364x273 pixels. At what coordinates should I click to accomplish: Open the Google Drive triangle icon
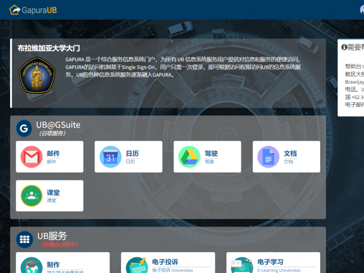(x=189, y=157)
